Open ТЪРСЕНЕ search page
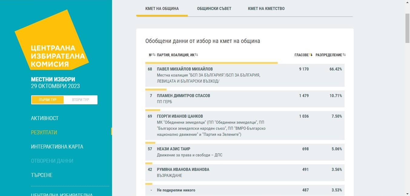The width and height of the screenshot is (410, 196). click(41, 175)
